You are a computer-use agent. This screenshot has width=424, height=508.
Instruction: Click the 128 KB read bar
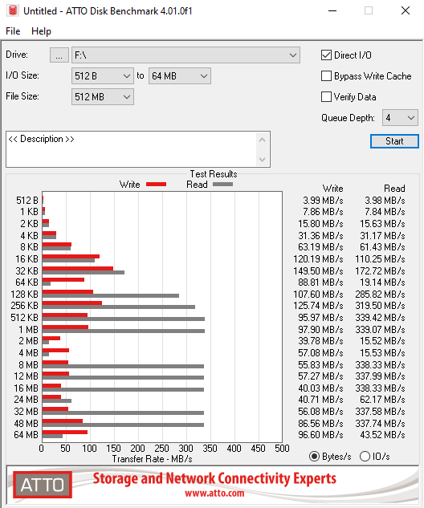[111, 296]
